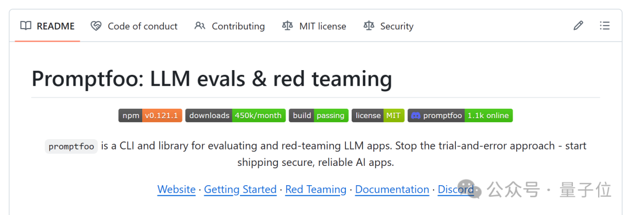This screenshot has width=632, height=215.
Task: Click the Promptfoo: LLM evals & red teaming heading
Action: 212,78
